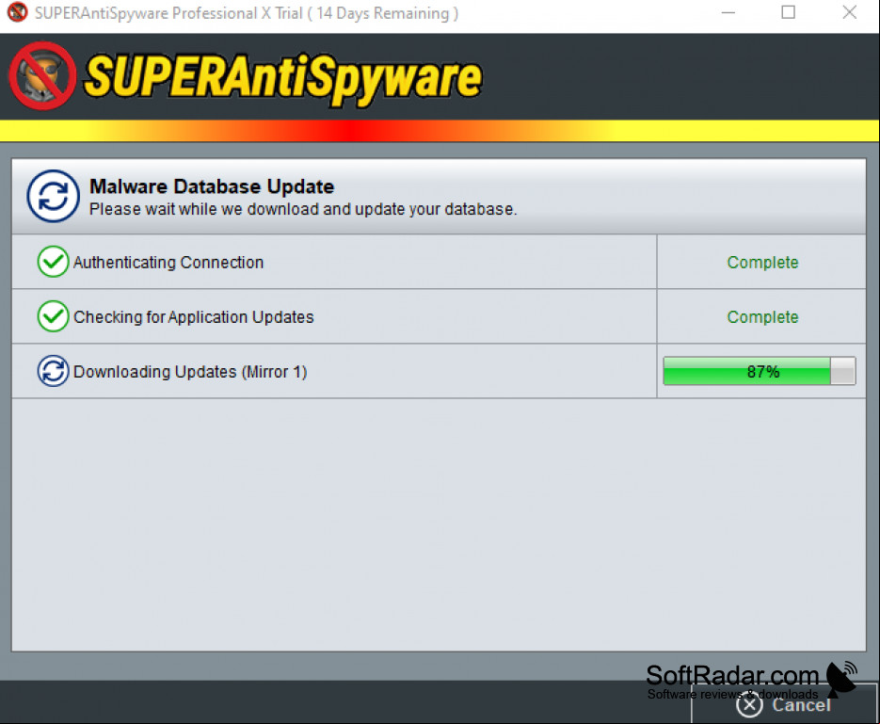Click the 87% download progress bar
The width and height of the screenshot is (880, 724).
[x=760, y=371]
